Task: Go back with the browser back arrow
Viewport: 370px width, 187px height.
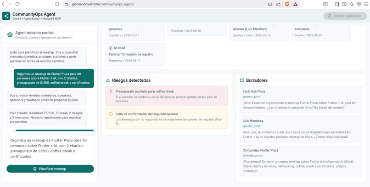Action: tap(3, 4)
